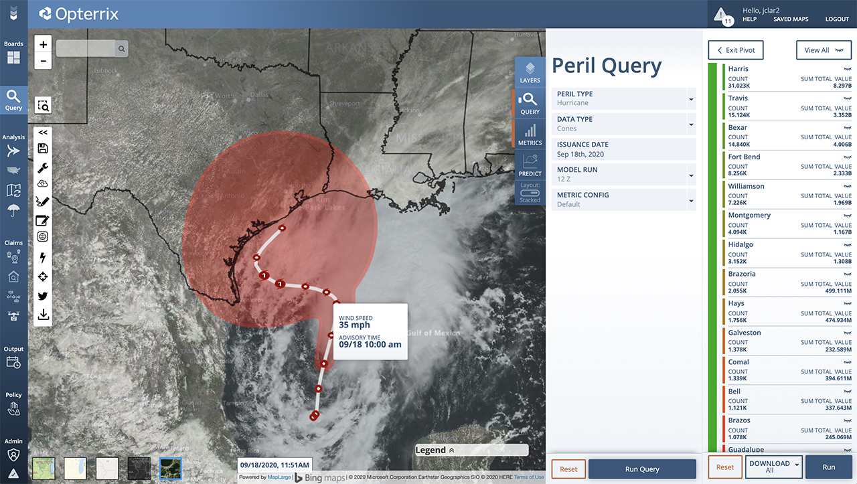
Task: Click the crosshair locate tool
Action: point(43,276)
